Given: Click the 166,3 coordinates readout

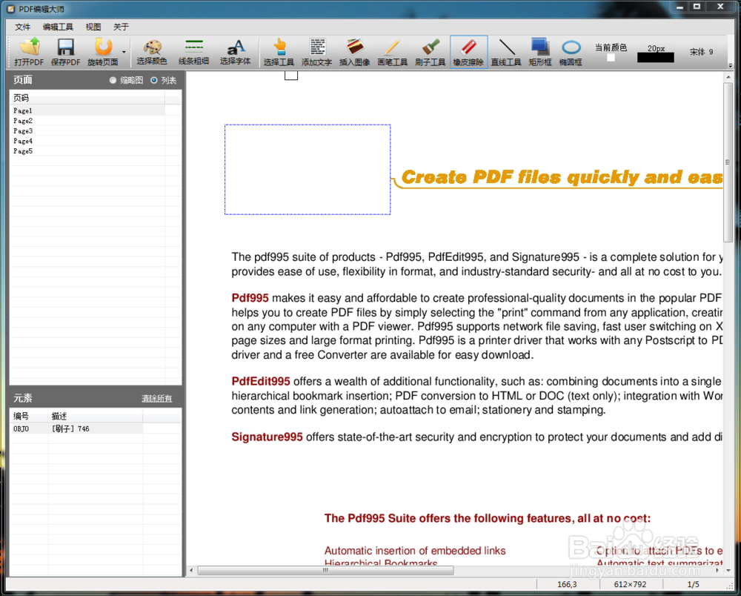Looking at the screenshot, I should [567, 585].
